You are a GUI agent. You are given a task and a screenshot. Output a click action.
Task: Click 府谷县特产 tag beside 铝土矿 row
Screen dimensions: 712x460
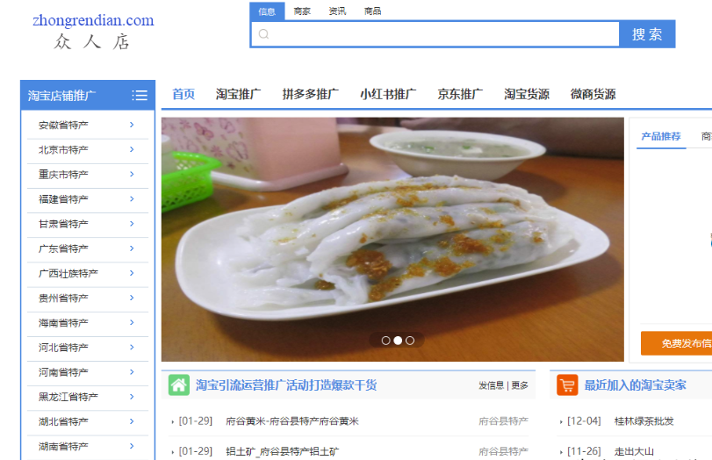504,451
